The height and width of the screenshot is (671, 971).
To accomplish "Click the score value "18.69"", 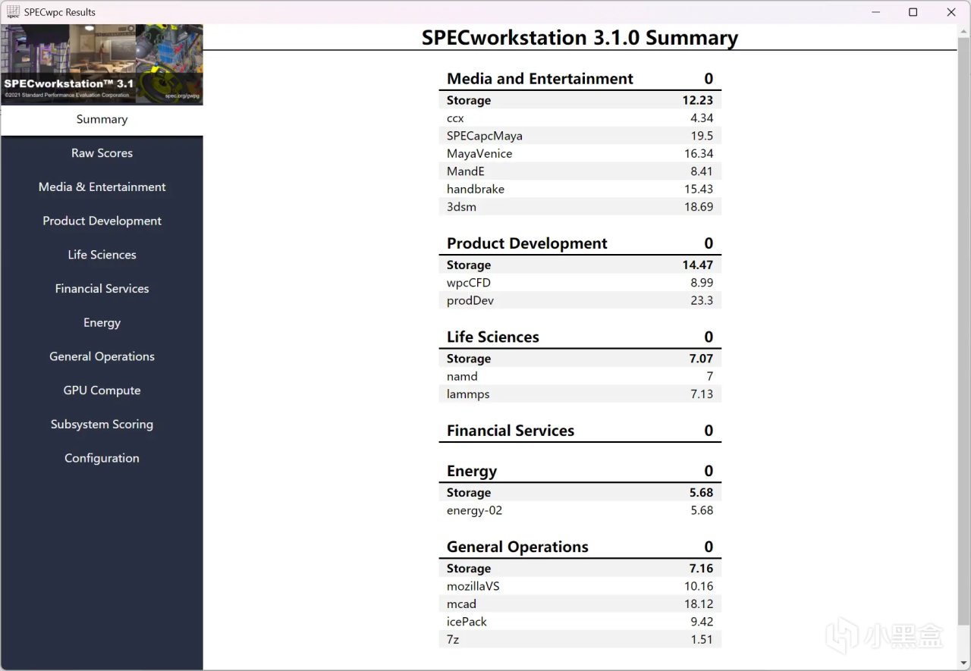I will 699,207.
